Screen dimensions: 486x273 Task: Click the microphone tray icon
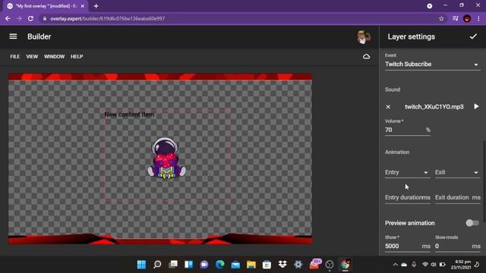(x=414, y=265)
